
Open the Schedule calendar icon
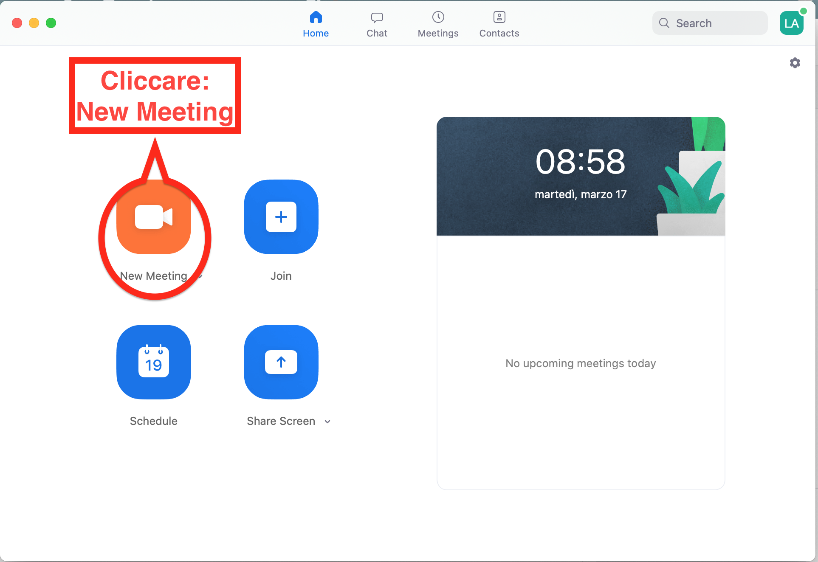154,362
